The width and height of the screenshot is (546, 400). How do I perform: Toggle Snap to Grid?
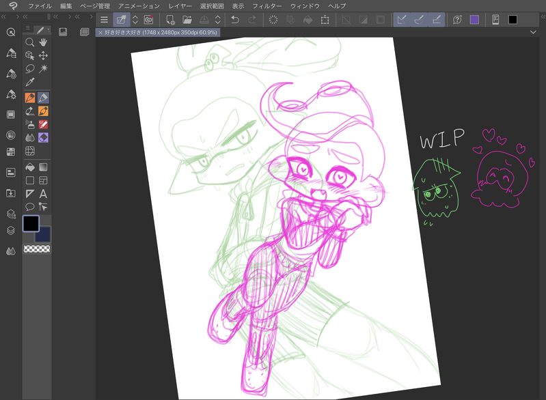436,20
